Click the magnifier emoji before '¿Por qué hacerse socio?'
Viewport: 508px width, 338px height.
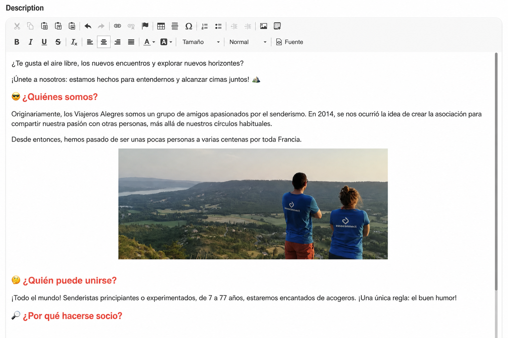tap(16, 315)
